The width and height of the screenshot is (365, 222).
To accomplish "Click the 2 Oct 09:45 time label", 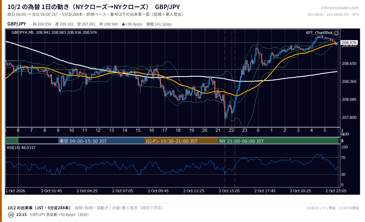I will [158, 191].
